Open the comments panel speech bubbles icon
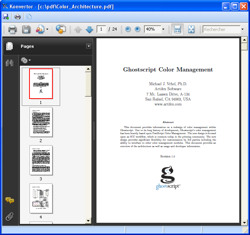This screenshot has width=250, height=235. [x=10, y=200]
